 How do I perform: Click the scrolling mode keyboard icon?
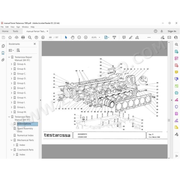114,38
